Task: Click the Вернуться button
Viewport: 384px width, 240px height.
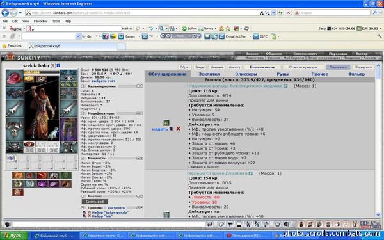Action: point(364,67)
